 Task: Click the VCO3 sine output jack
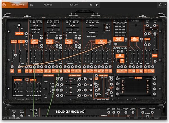click(76, 45)
